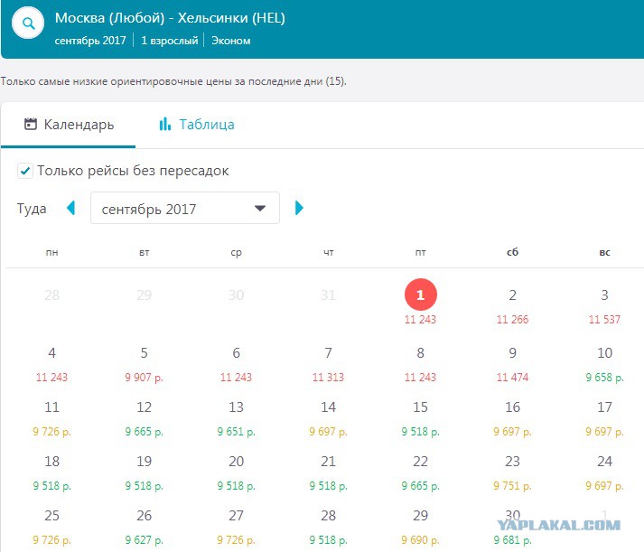The image size is (644, 552).
Task: Go to next month with right arrow
Action: (x=299, y=208)
